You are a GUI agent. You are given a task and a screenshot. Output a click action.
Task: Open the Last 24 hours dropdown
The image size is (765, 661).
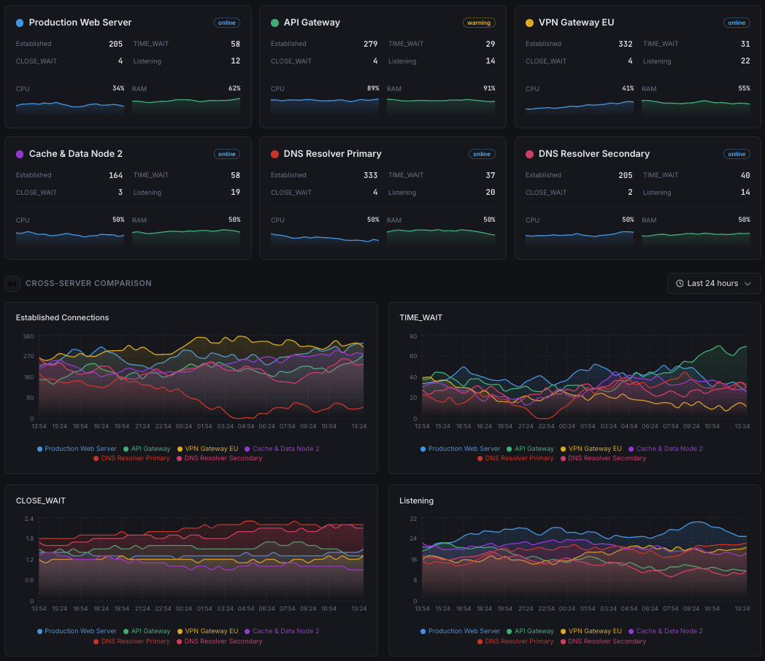pos(714,283)
